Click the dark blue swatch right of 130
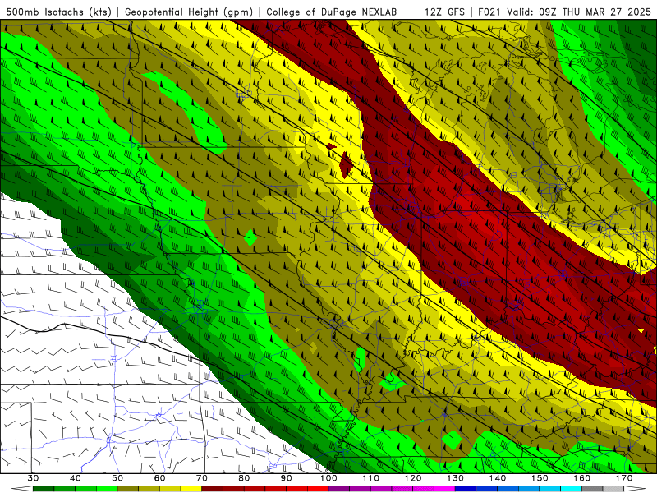 point(466,489)
